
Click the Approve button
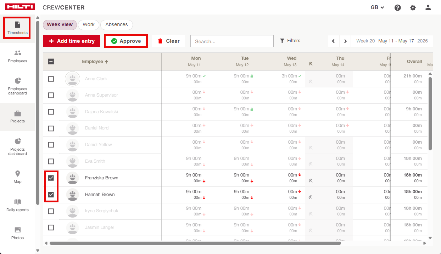coord(126,41)
